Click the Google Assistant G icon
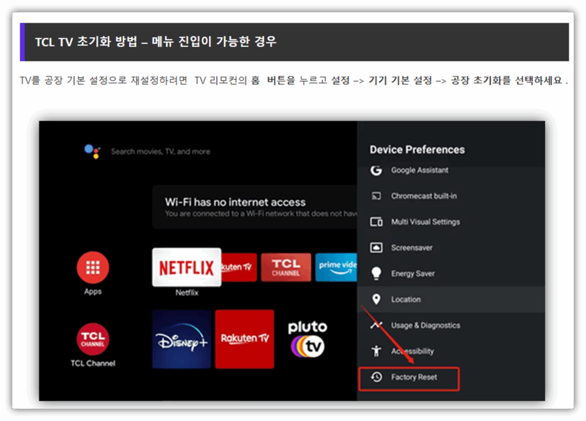 pyautogui.click(x=376, y=170)
